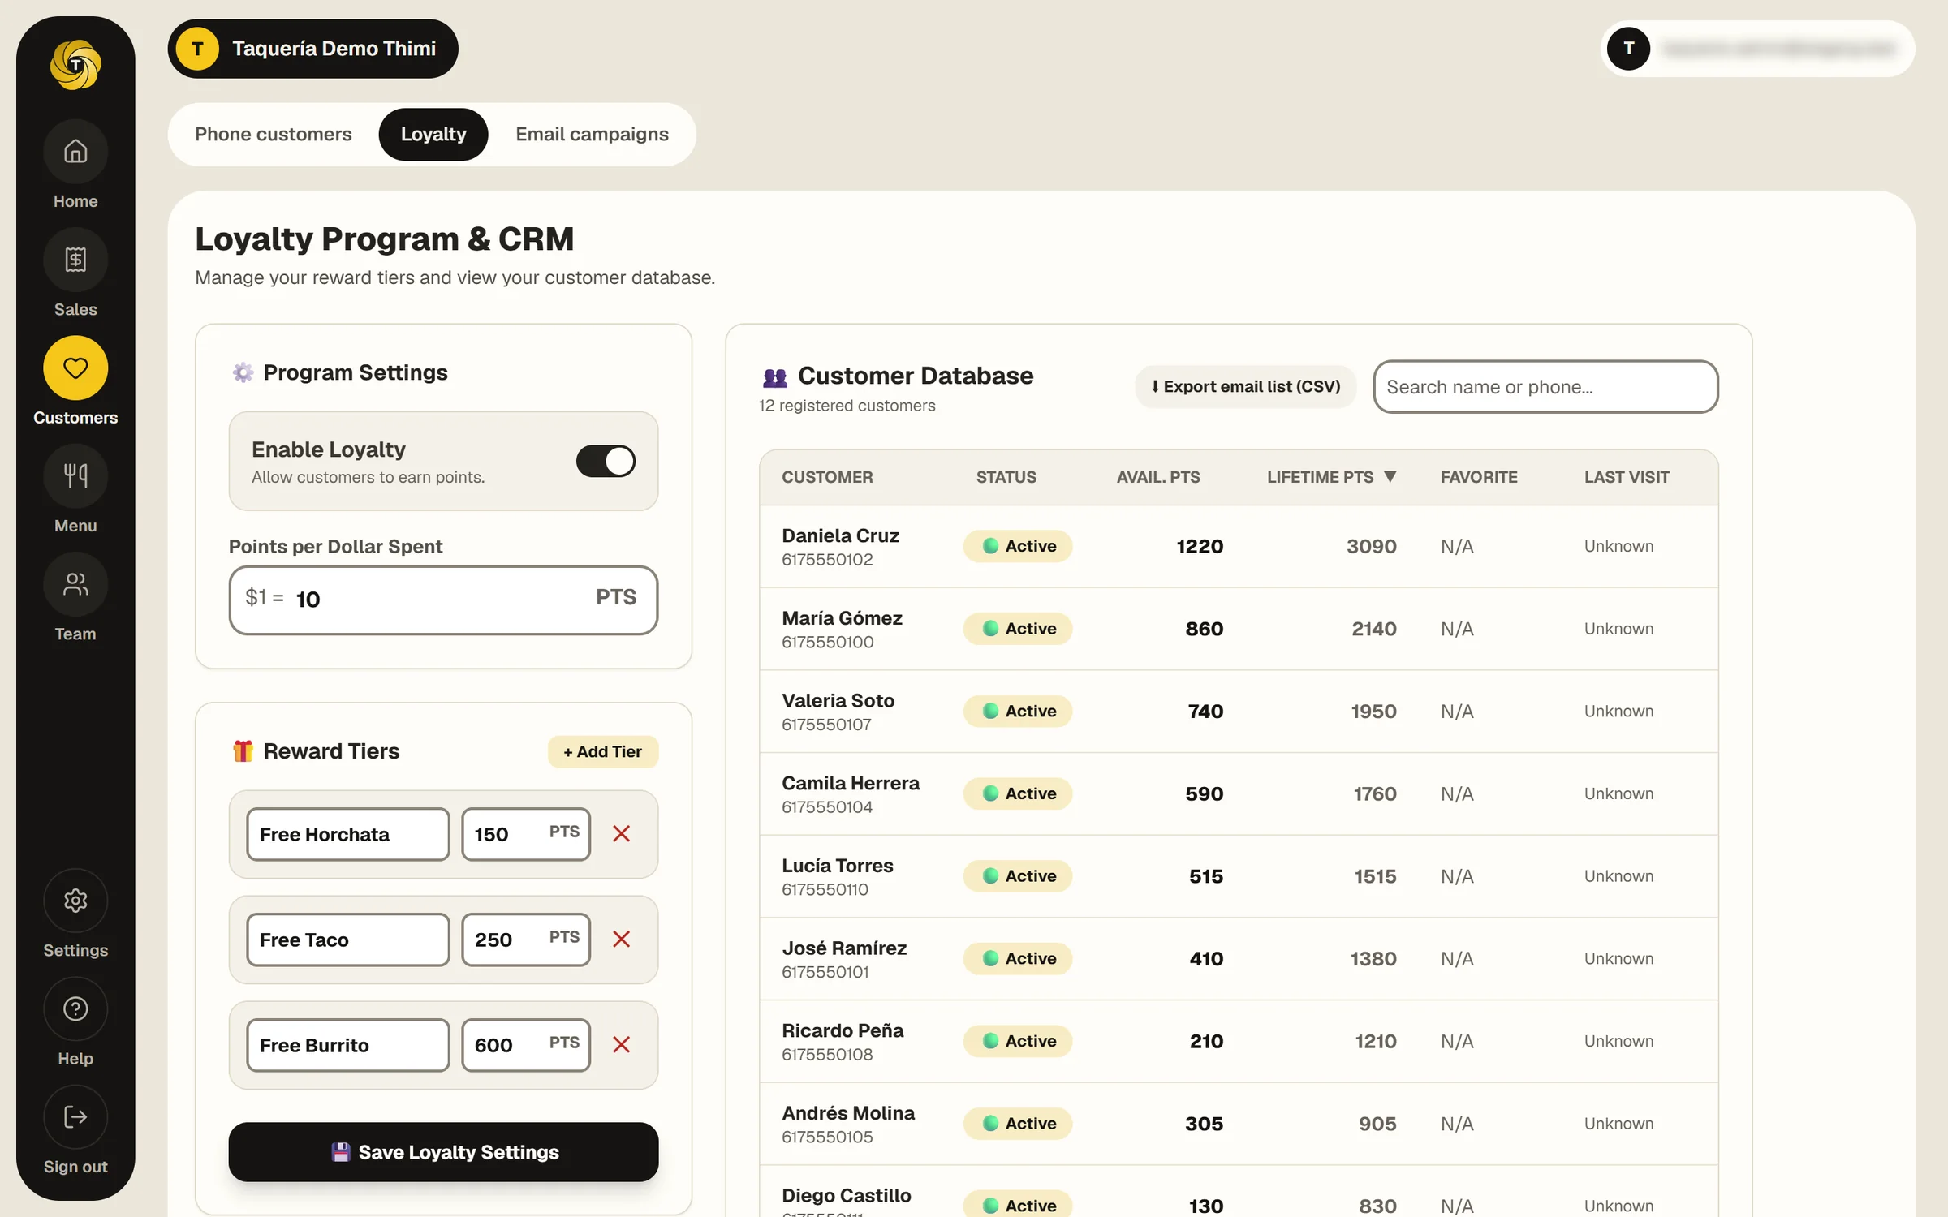
Task: Click the yellow T restaurant avatar
Action: click(x=197, y=49)
